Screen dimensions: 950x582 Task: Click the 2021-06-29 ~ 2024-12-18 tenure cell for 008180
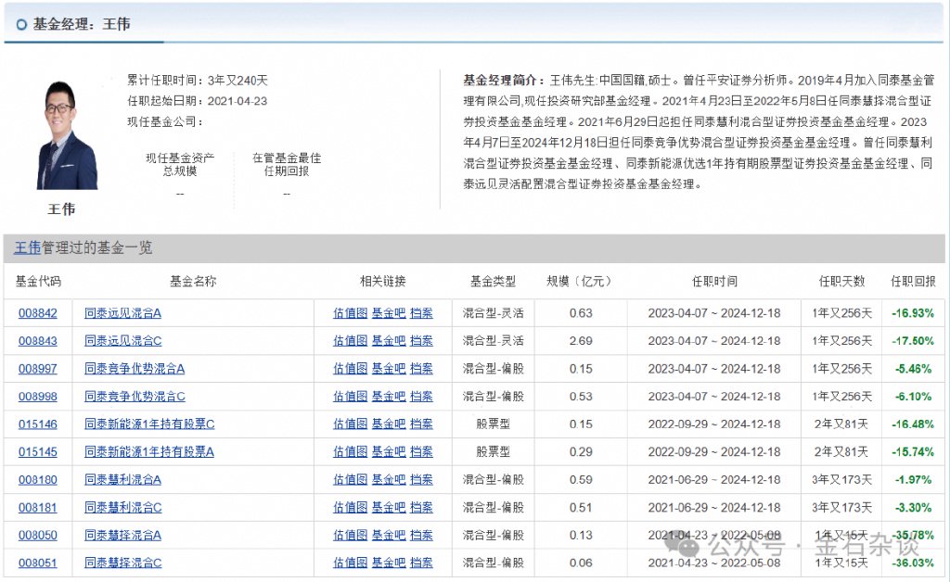tap(714, 480)
